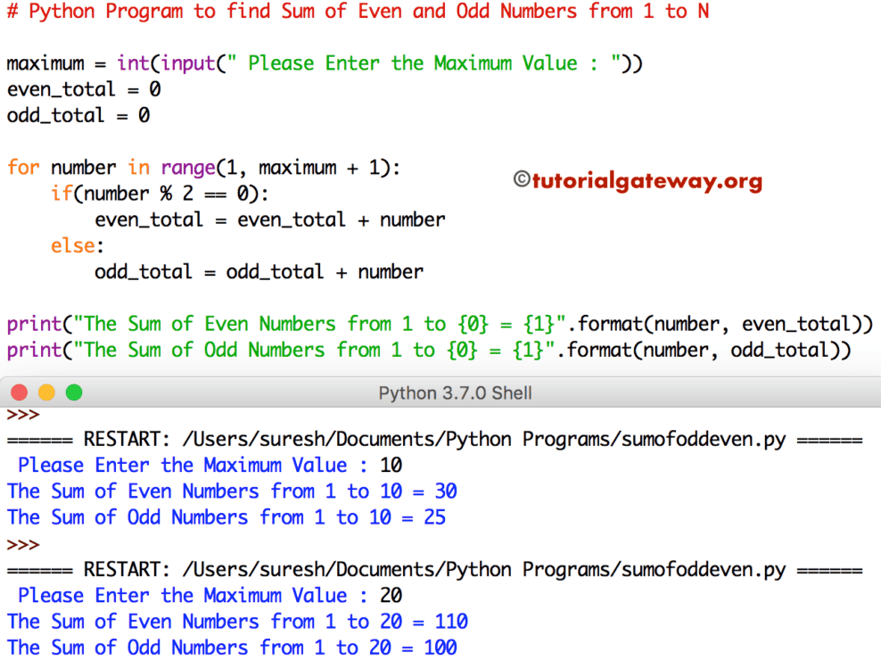Select the Python 3.7.0 Shell title bar
This screenshot has height=661, width=881.
[x=455, y=392]
